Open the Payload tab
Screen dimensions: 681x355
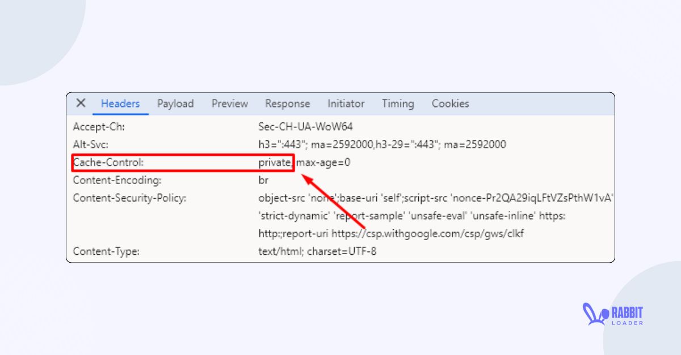pyautogui.click(x=175, y=104)
